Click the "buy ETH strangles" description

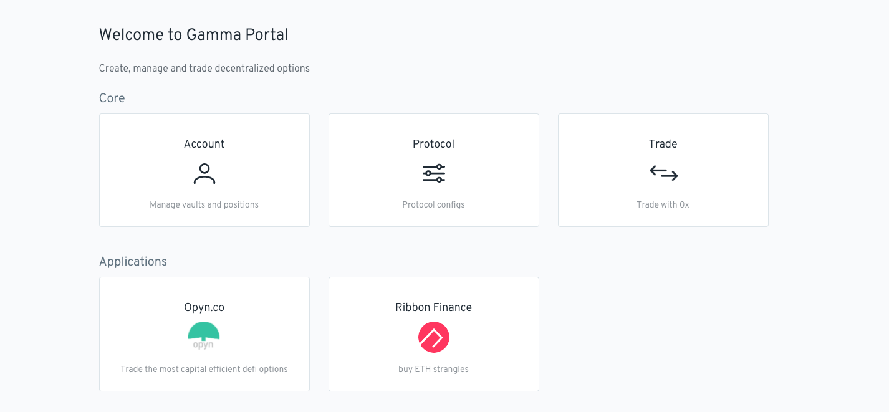(433, 369)
